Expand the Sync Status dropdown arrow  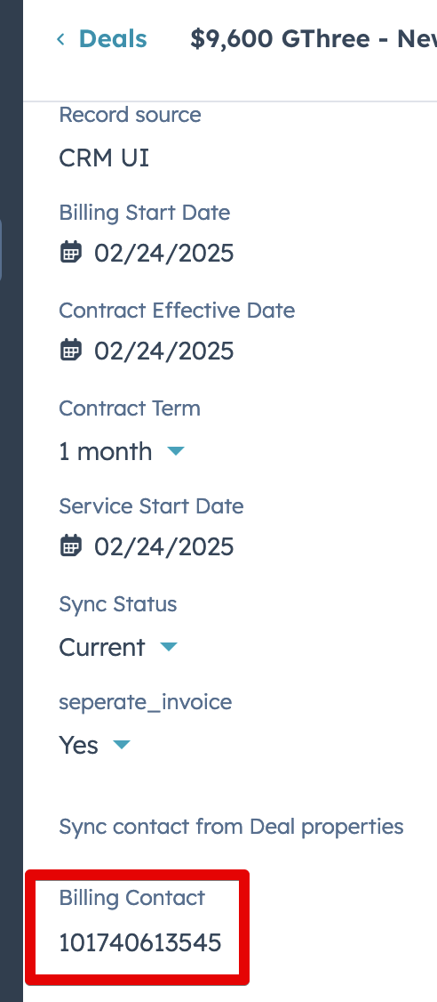169,647
